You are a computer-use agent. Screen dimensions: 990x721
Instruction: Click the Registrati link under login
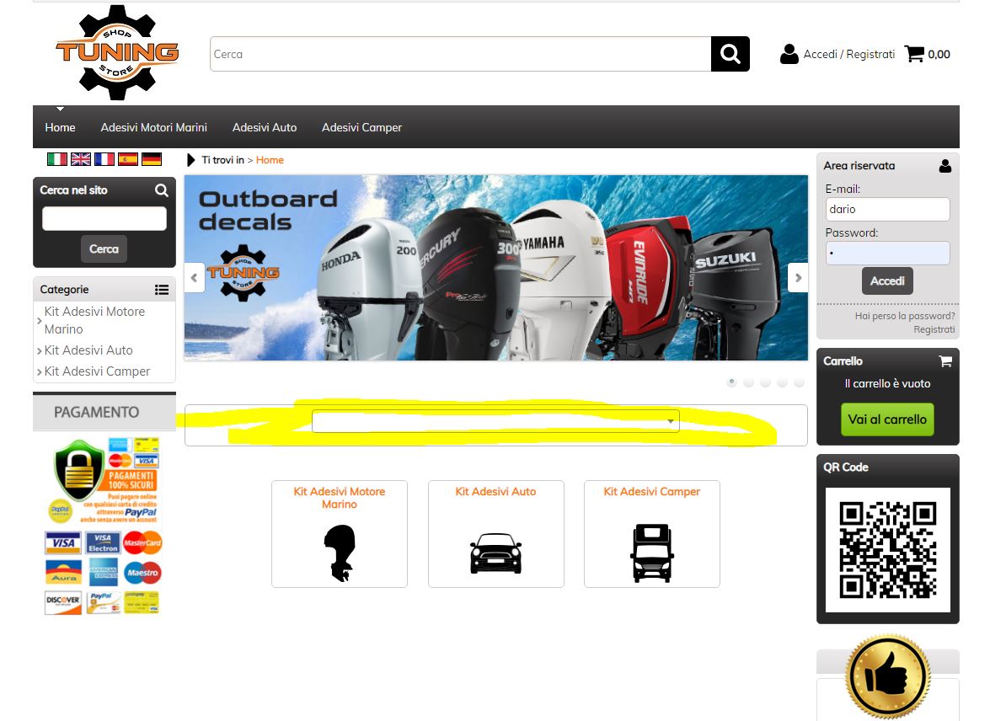tap(934, 329)
